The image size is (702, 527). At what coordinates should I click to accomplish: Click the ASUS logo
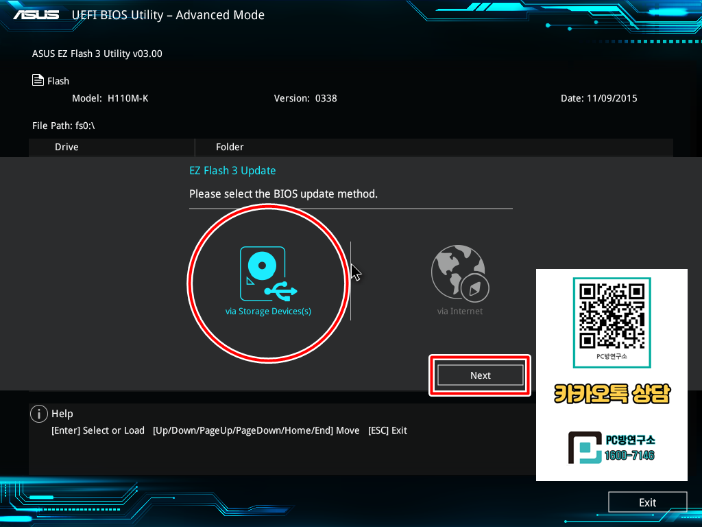tap(36, 15)
